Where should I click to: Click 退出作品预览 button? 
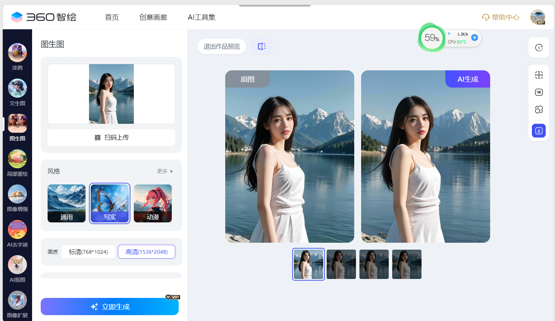[x=222, y=46]
